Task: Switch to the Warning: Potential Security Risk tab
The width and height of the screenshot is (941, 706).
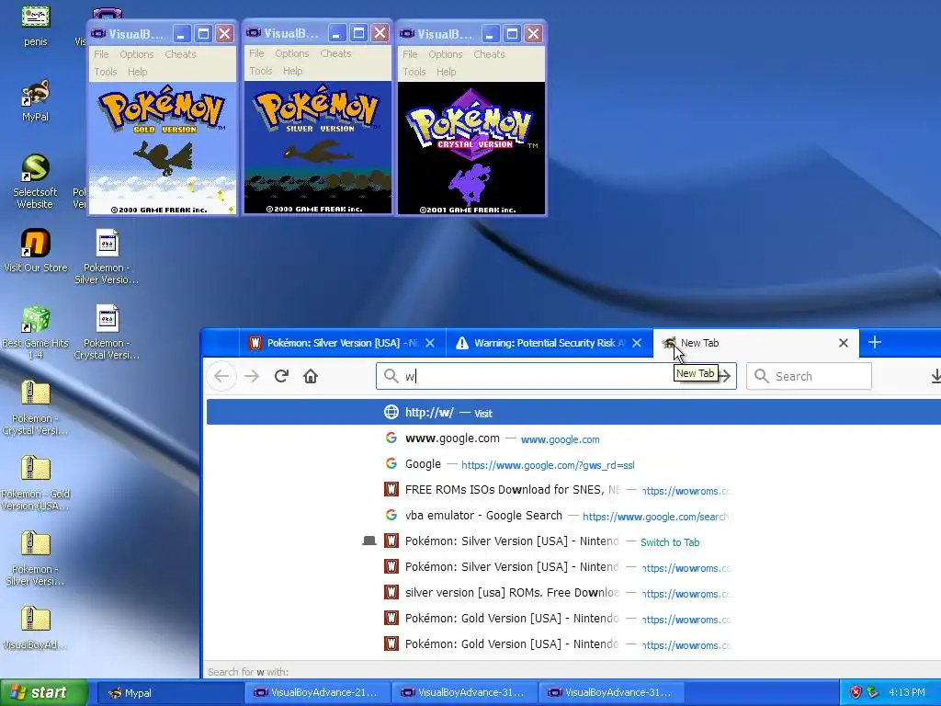Action: pyautogui.click(x=550, y=343)
